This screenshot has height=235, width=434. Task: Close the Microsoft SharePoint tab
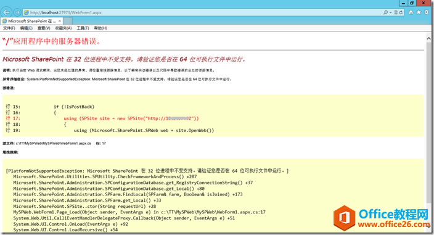60,21
